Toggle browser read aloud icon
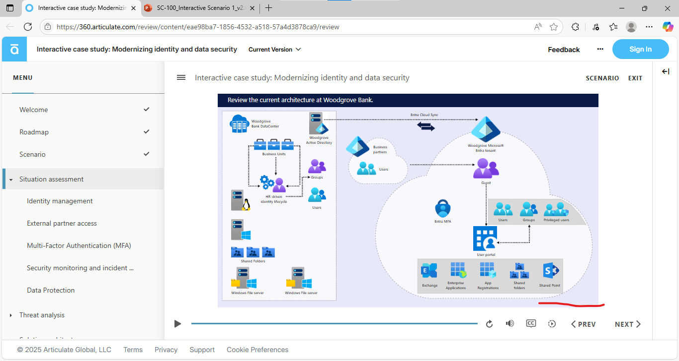679x361 pixels. coord(538,27)
